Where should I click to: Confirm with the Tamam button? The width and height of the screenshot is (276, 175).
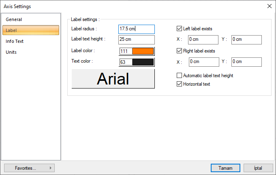click(225, 168)
